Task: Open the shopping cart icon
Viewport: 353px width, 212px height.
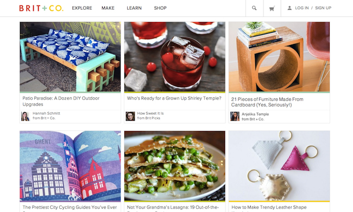Action: click(x=272, y=9)
